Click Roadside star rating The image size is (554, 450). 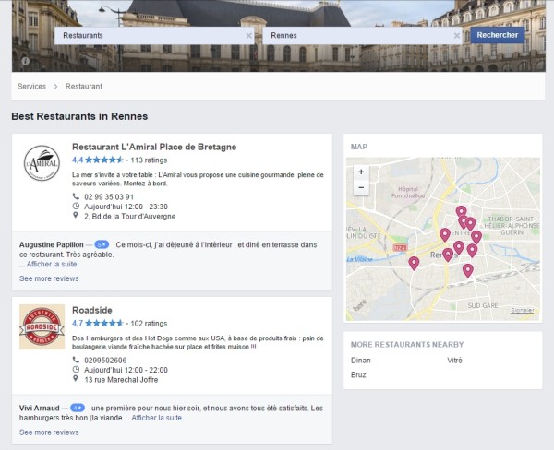pos(103,324)
